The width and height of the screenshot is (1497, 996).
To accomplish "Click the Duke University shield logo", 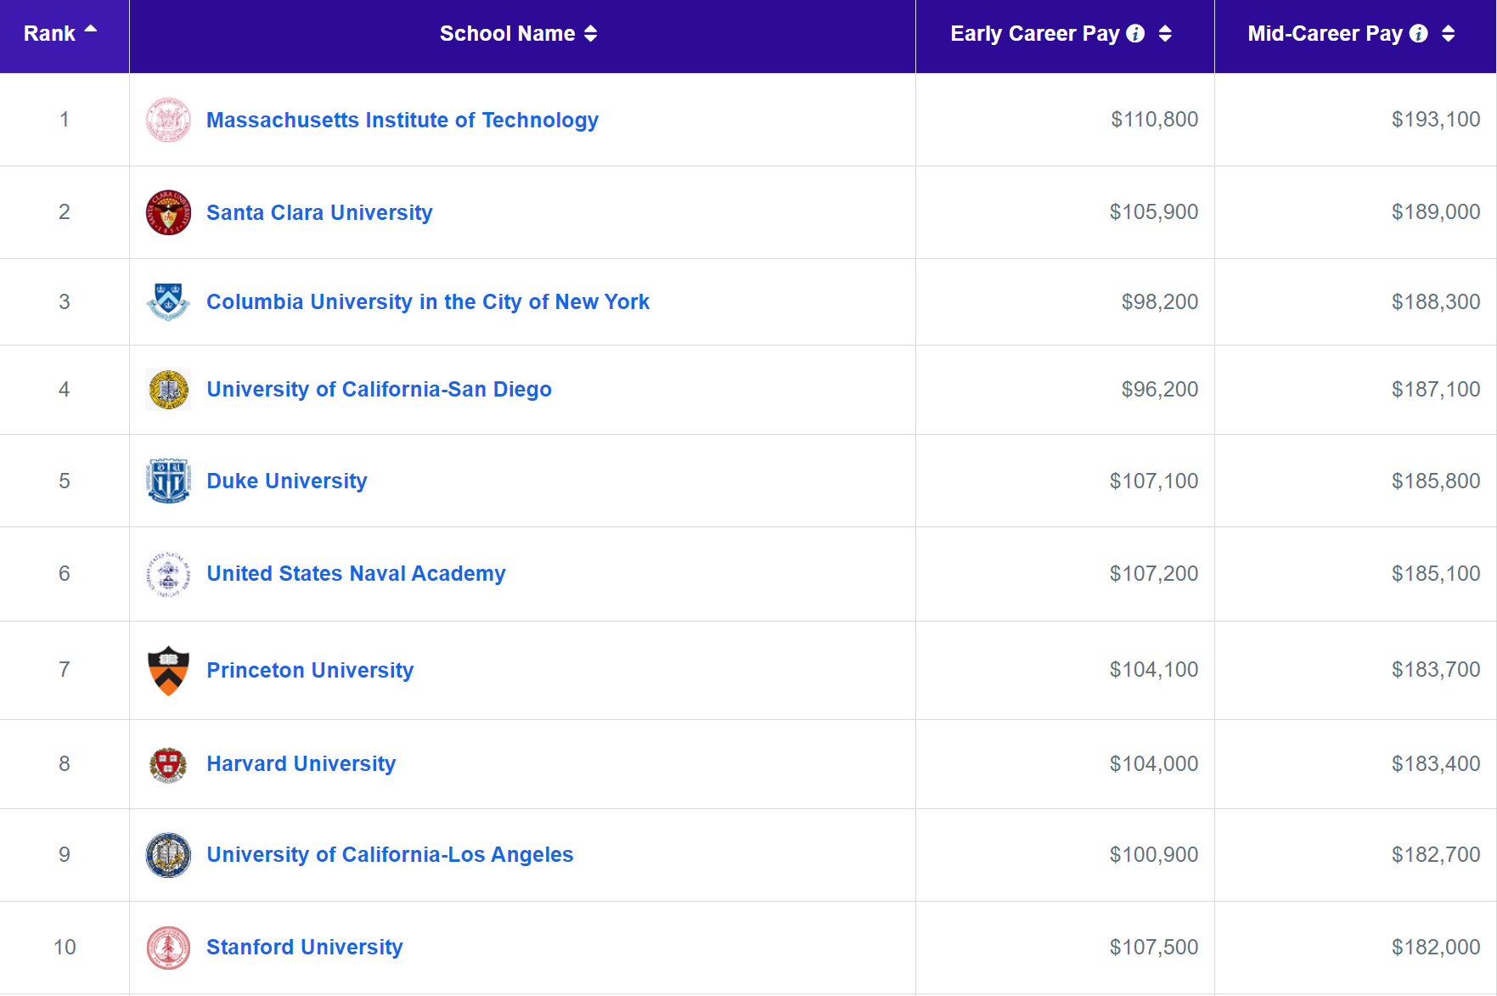I will [168, 481].
